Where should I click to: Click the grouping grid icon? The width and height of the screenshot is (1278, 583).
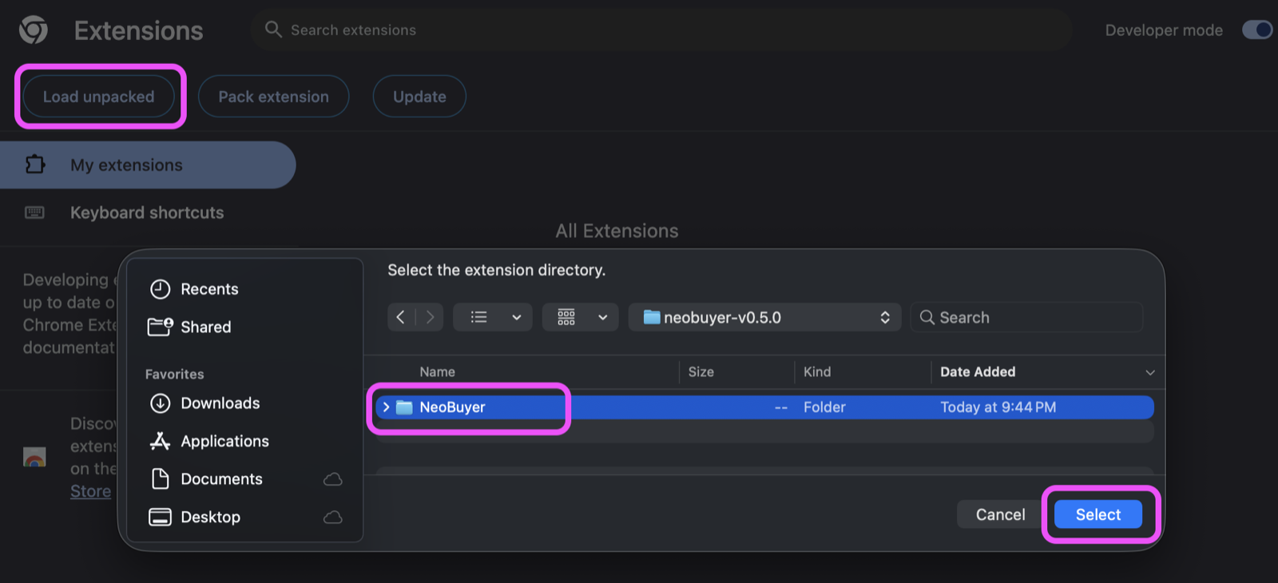pyautogui.click(x=566, y=317)
